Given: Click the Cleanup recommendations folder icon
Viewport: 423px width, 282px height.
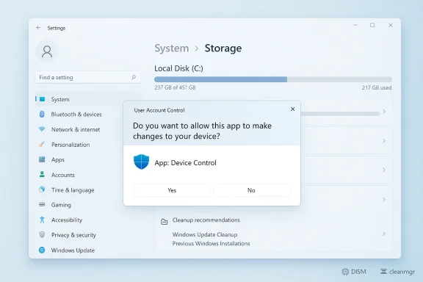Looking at the screenshot, I should (x=164, y=222).
